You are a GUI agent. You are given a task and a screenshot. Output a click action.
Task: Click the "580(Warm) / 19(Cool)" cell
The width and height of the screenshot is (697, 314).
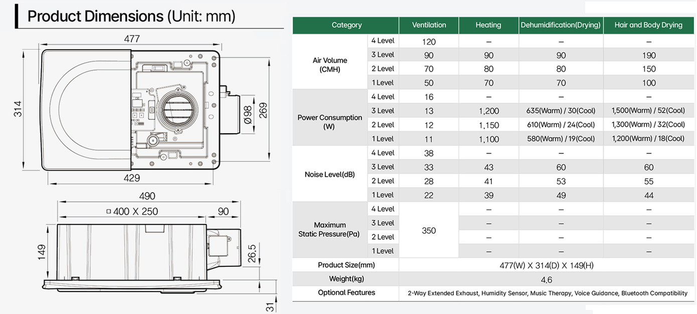click(x=561, y=139)
